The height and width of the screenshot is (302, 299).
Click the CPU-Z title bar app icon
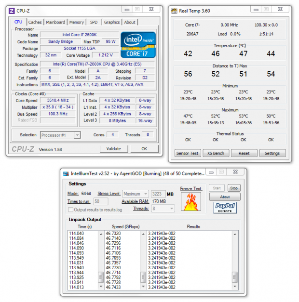tap(12, 11)
